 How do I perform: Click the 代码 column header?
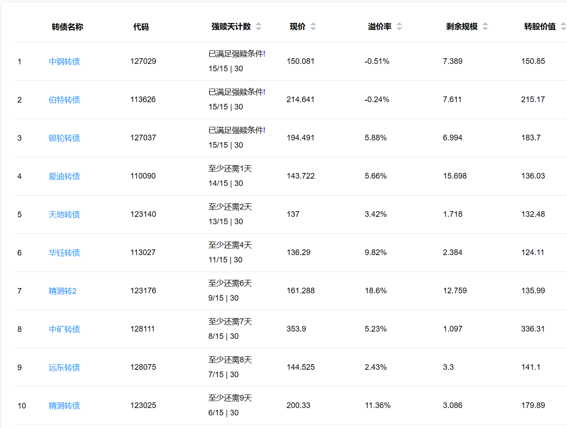coord(141,27)
